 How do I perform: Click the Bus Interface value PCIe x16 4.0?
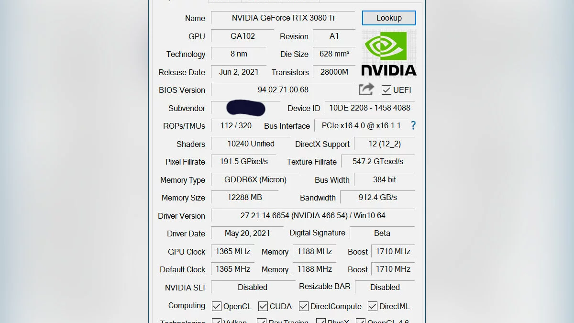(362, 126)
